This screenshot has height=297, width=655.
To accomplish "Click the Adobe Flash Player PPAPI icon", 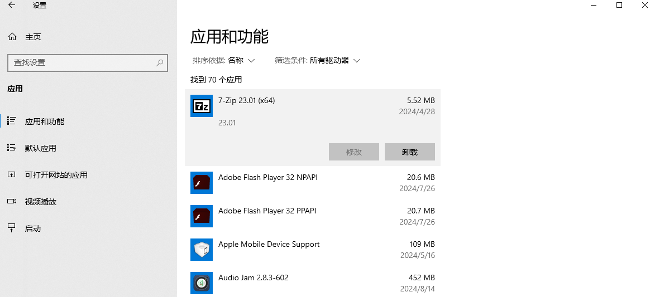I will click(202, 216).
